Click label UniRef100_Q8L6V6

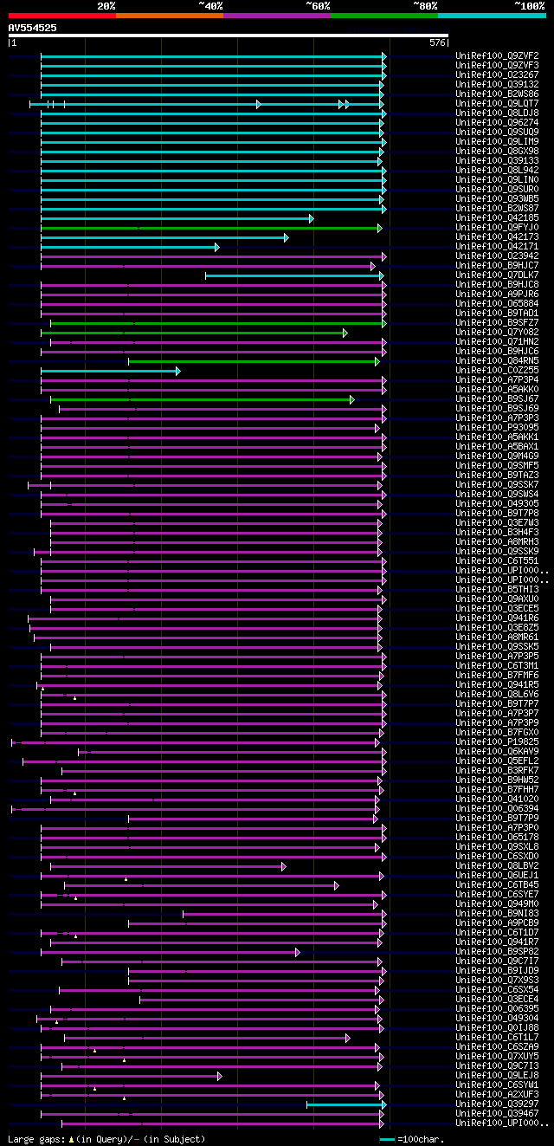click(x=497, y=695)
